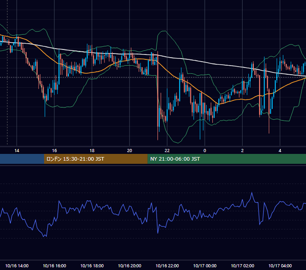Click the hour label 0 on price chart axis
306x270 pixels.
click(x=205, y=151)
